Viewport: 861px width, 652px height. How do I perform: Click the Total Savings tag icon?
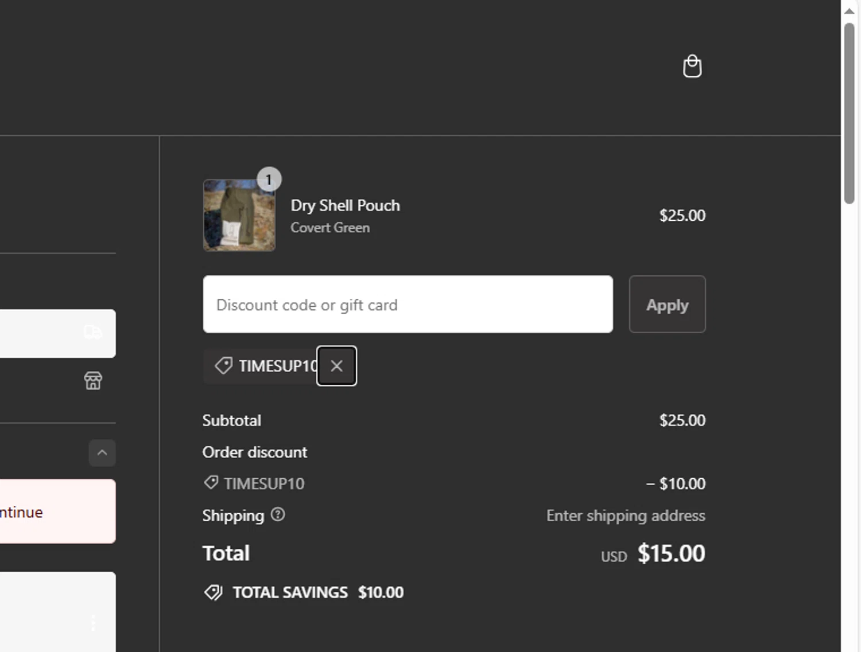click(x=214, y=592)
